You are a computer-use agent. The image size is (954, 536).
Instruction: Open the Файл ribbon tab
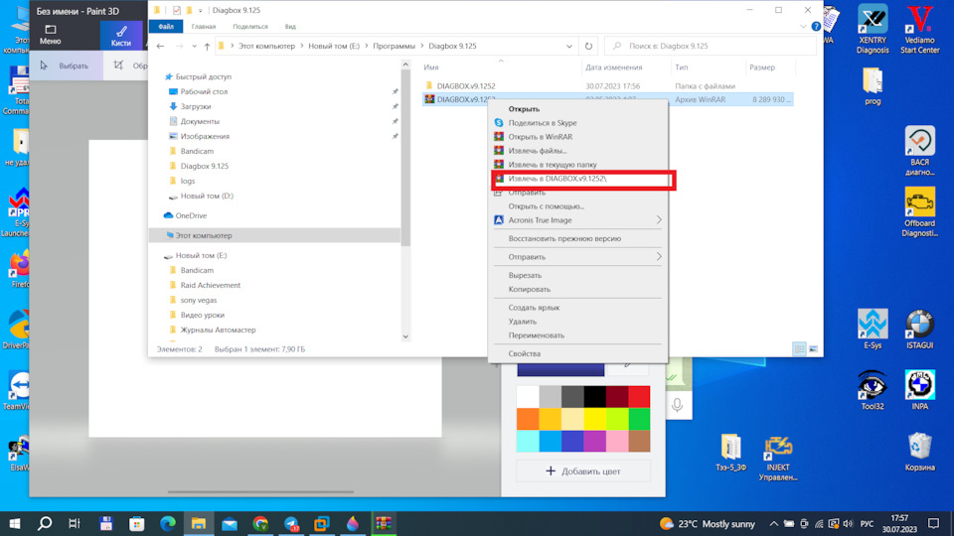[x=166, y=27]
